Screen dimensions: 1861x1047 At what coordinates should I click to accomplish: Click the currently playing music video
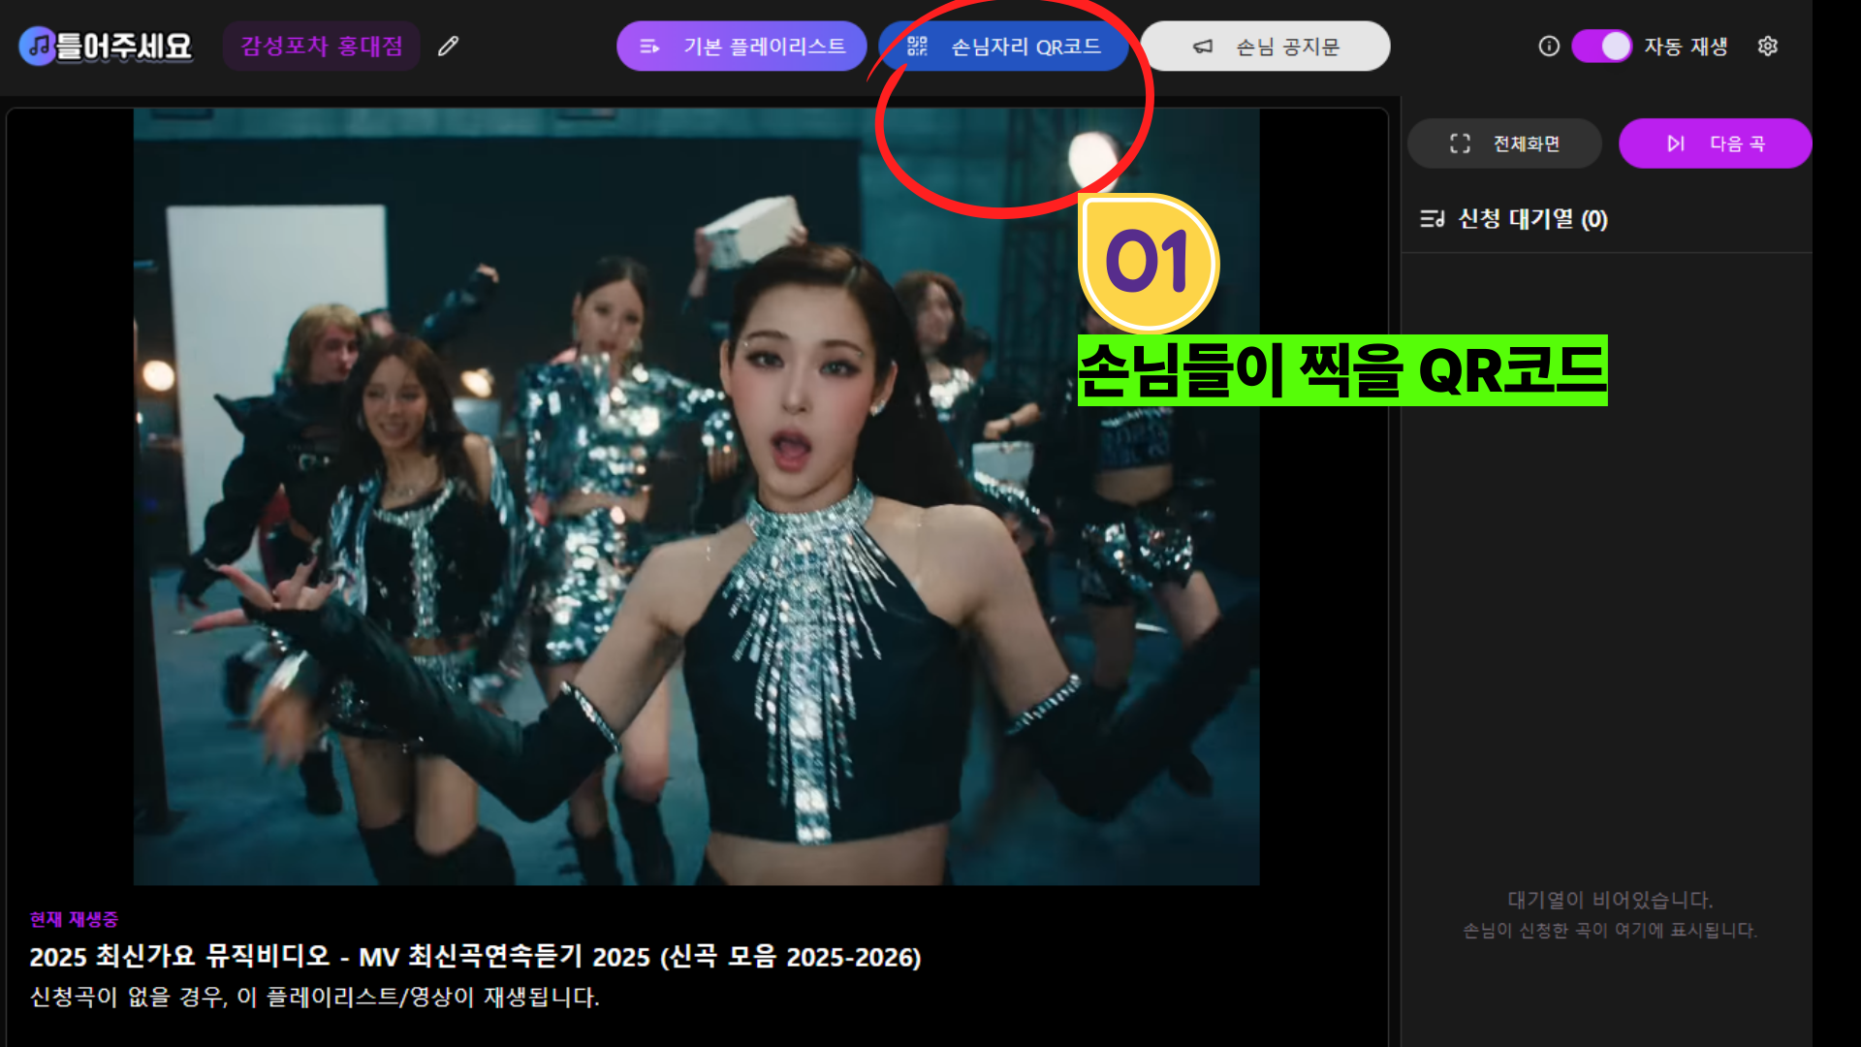tap(698, 494)
